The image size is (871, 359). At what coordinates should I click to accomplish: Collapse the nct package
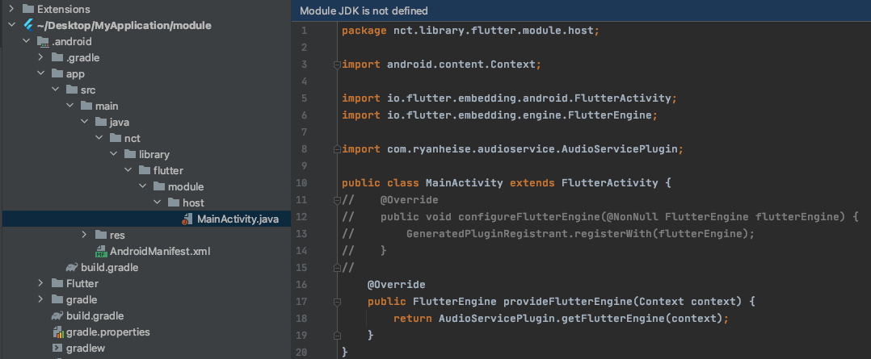tap(99, 138)
